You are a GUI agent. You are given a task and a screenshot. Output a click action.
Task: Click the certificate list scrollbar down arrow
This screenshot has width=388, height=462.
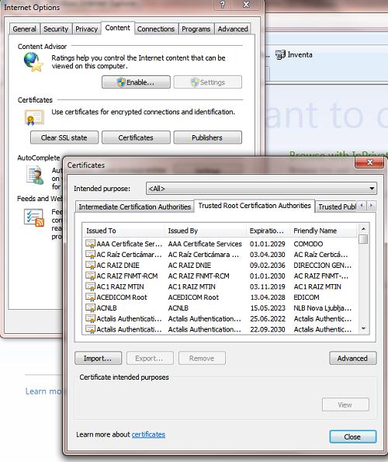pyautogui.click(x=364, y=328)
